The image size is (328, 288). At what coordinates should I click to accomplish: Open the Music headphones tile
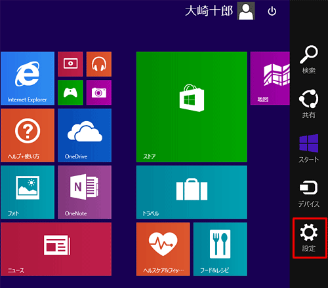(x=99, y=64)
